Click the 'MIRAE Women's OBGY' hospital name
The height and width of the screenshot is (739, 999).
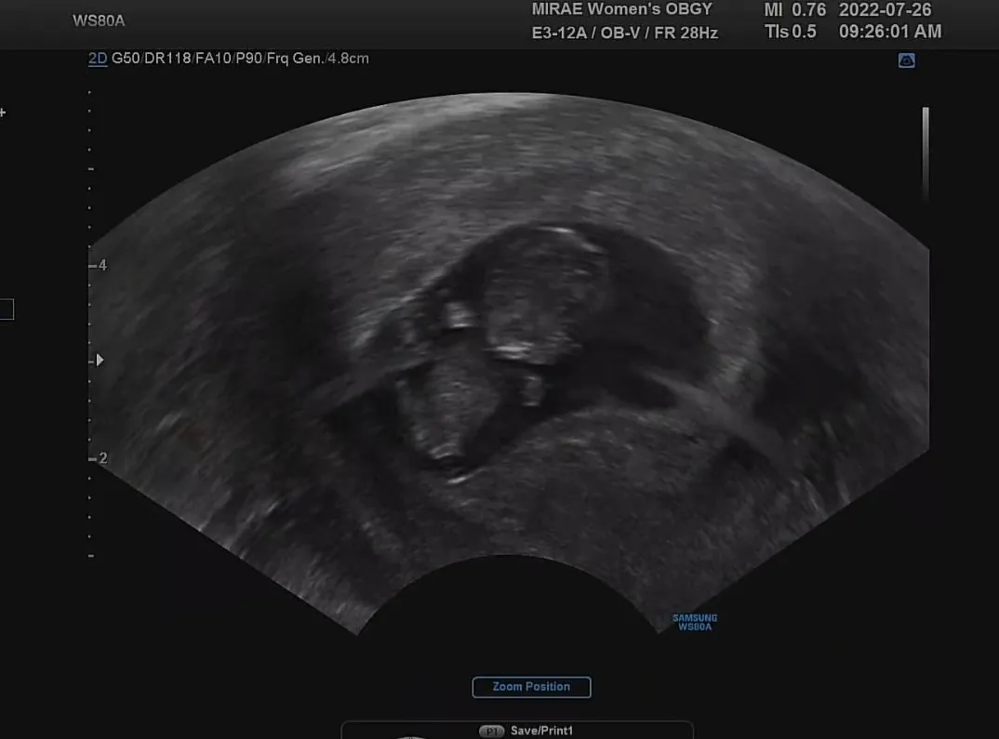click(622, 9)
